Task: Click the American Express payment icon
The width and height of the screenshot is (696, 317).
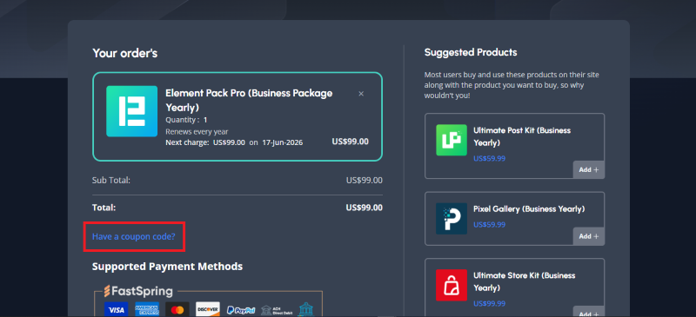Action: click(147, 309)
